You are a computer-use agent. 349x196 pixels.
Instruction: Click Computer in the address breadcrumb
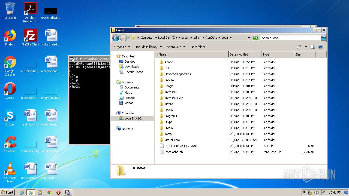147,38
